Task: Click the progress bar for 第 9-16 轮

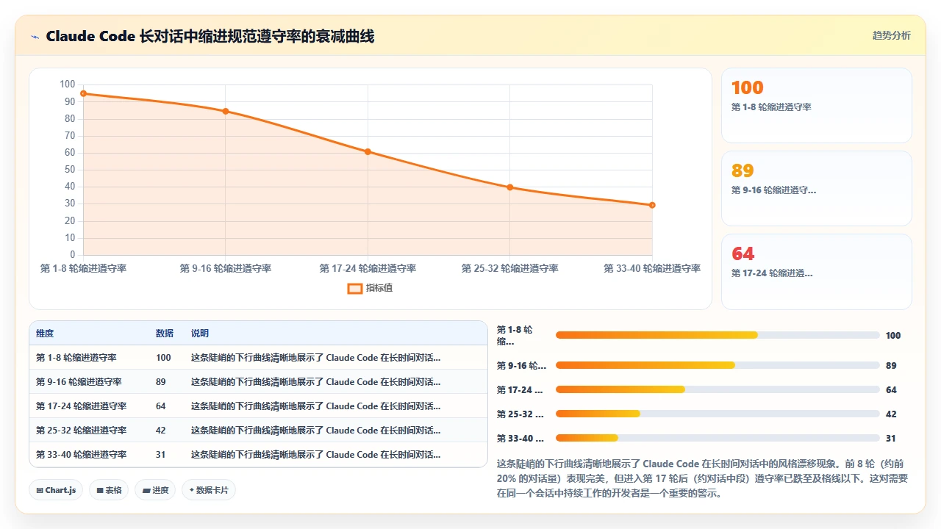Action: coord(718,365)
